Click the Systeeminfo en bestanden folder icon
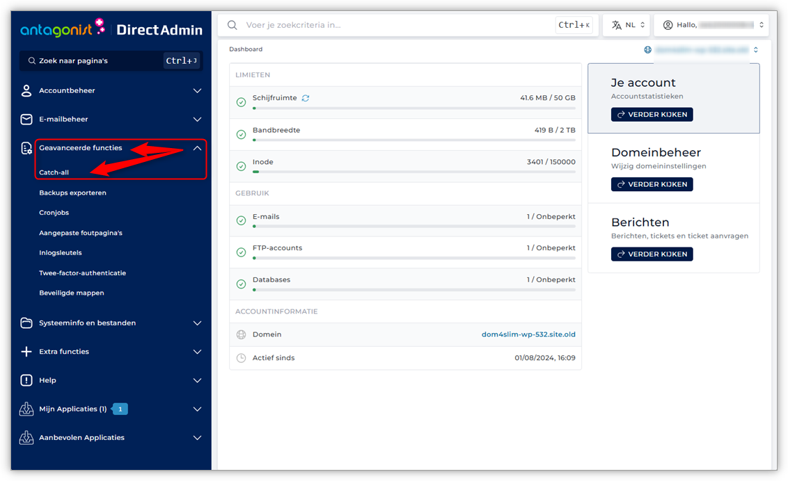 click(26, 323)
